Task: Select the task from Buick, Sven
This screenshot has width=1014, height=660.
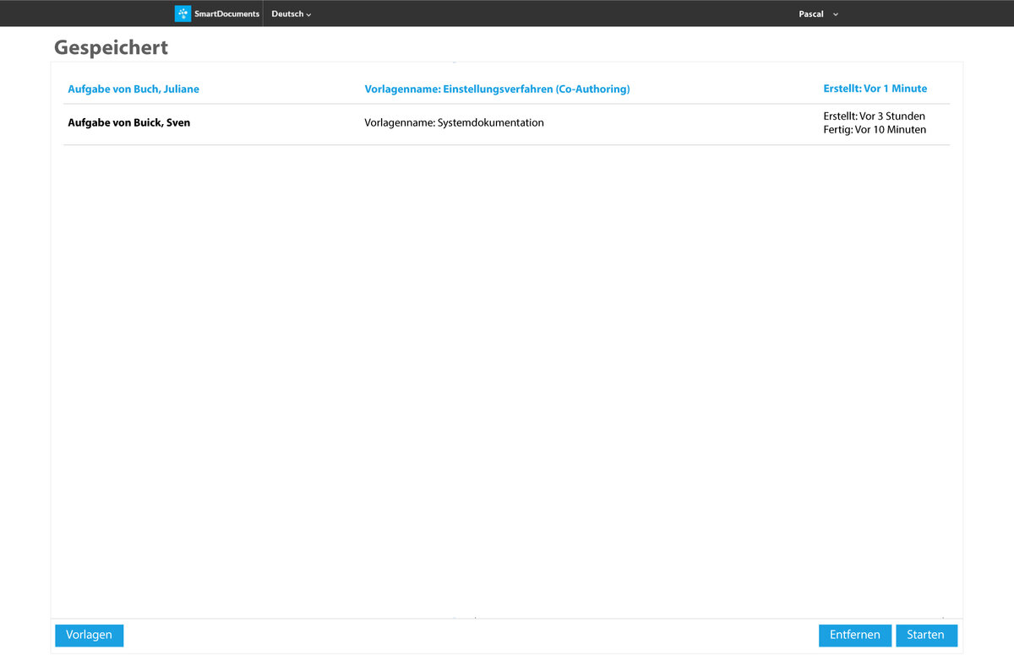Action: pos(128,123)
